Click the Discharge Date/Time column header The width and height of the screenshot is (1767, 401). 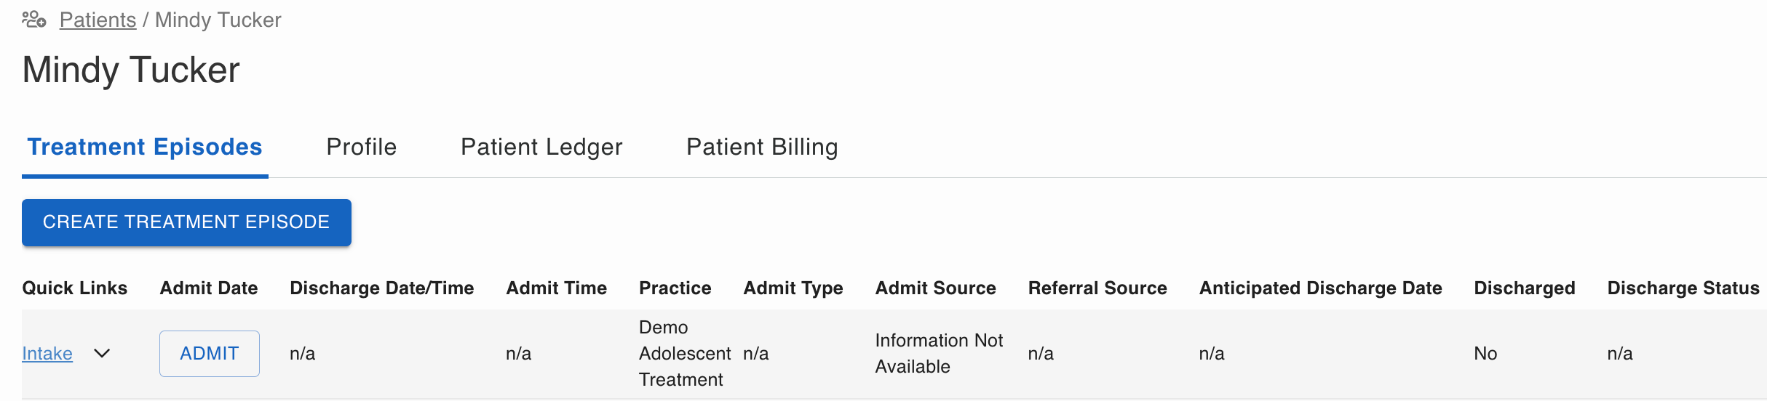pos(382,288)
